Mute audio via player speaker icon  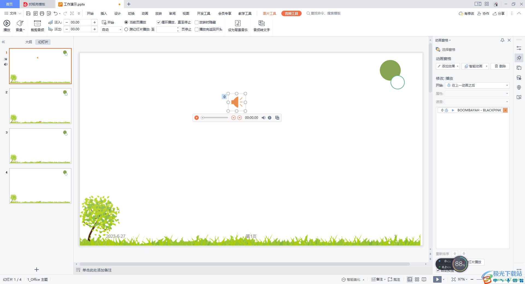coord(263,118)
